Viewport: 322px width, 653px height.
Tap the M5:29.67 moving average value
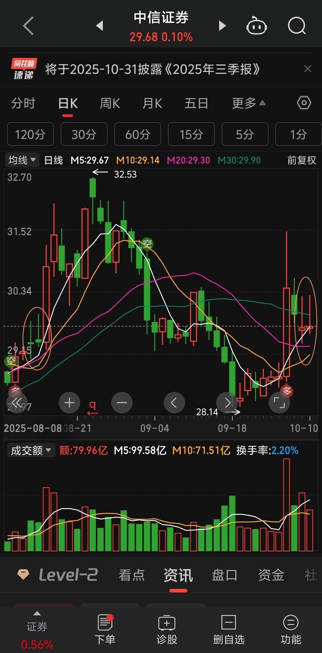coord(90,160)
